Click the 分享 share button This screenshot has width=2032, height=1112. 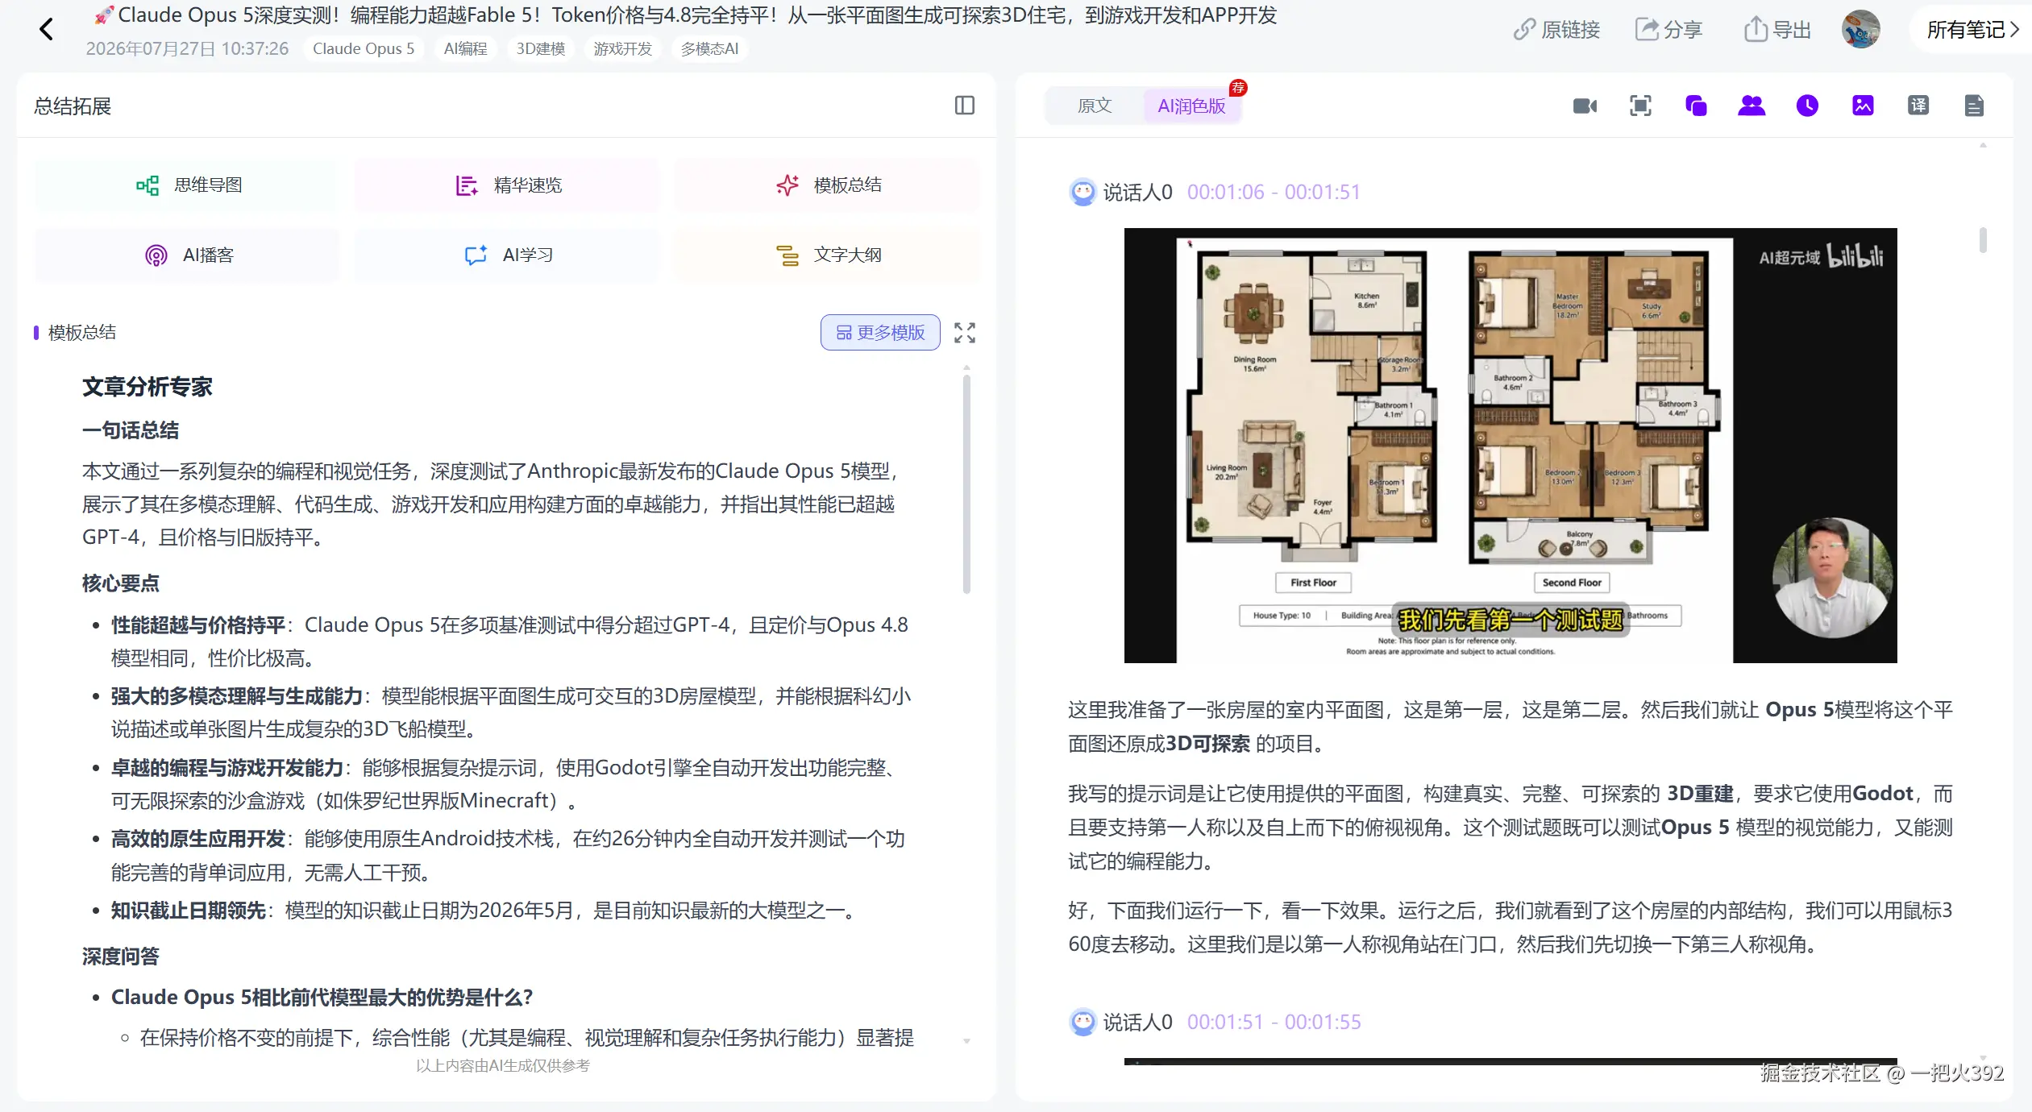coord(1668,30)
